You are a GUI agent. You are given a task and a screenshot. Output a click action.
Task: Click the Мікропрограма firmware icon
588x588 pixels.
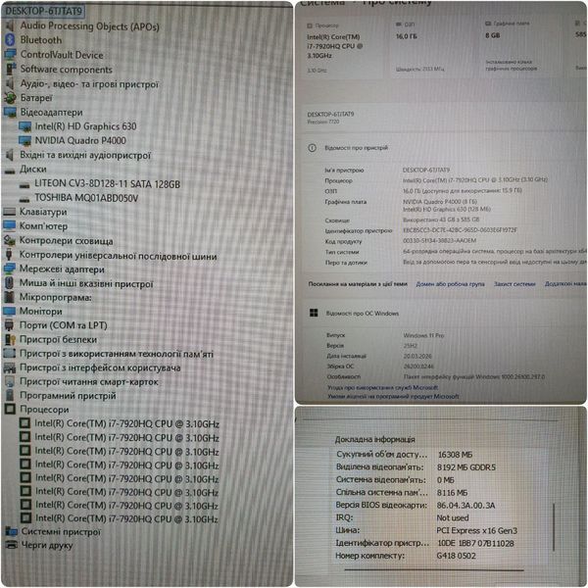click(9, 297)
